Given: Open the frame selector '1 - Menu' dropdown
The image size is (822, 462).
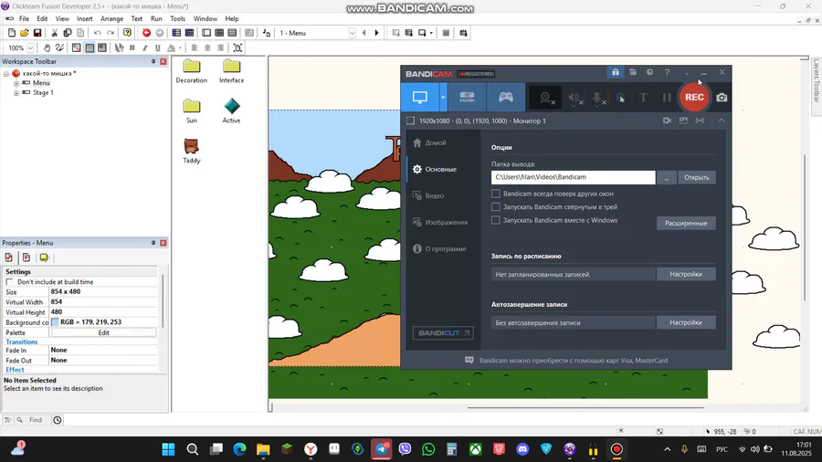Looking at the screenshot, I should (x=352, y=33).
